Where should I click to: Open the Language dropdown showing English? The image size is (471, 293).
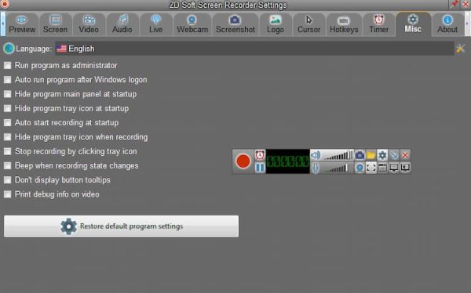pyautogui.click(x=254, y=49)
